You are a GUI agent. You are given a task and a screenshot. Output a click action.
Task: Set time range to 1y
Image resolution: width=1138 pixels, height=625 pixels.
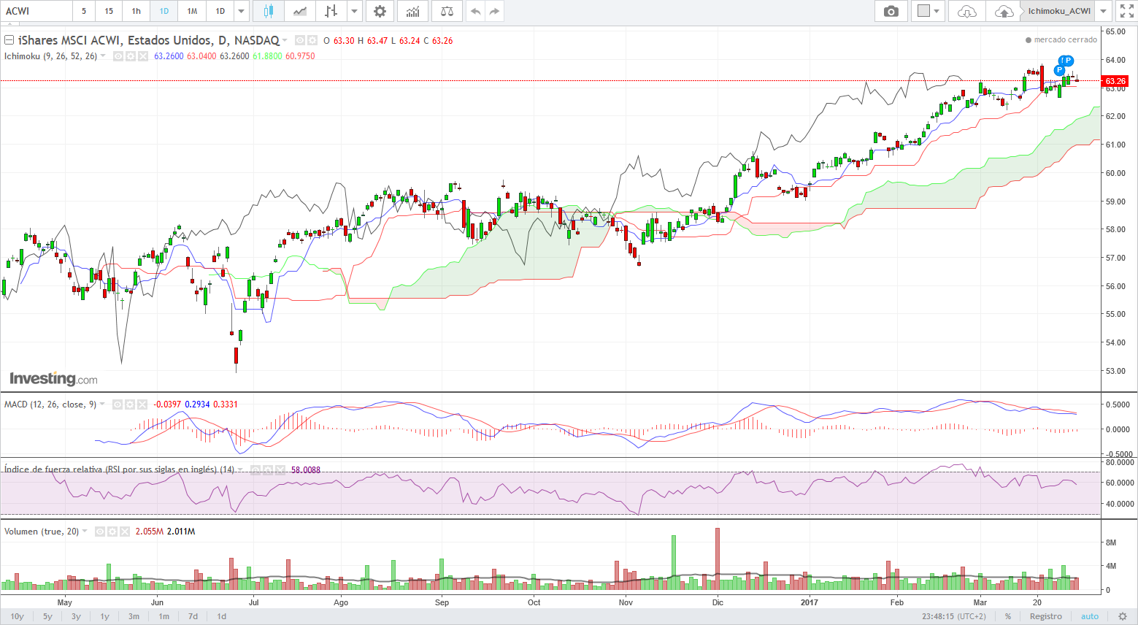point(104,616)
